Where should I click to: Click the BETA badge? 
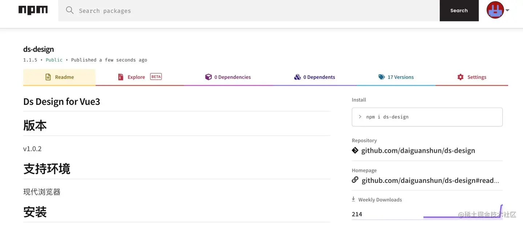(x=156, y=77)
